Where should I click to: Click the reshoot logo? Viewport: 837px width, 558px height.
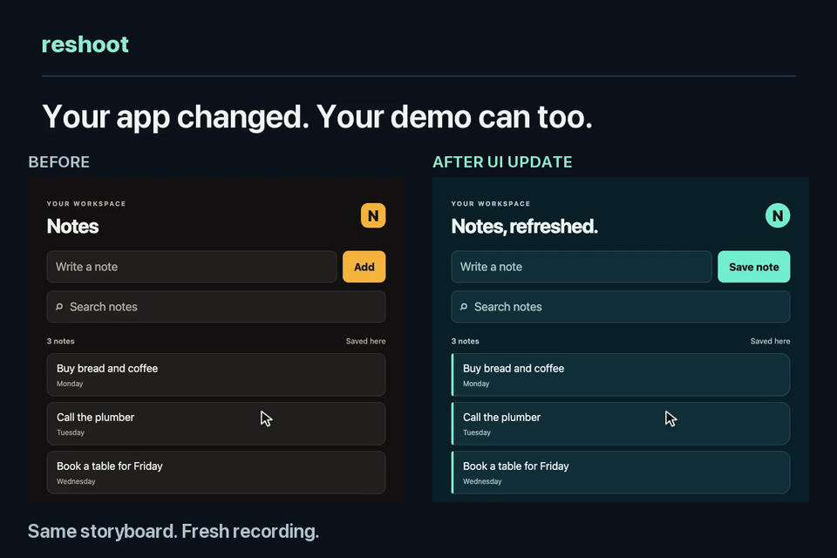tap(85, 44)
